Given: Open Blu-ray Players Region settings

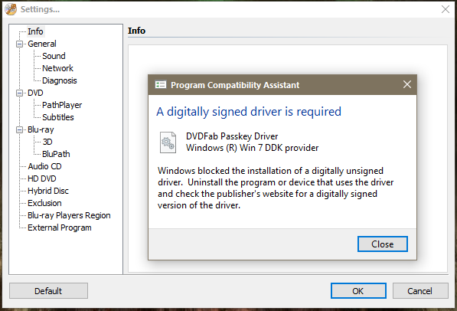Looking at the screenshot, I should pos(69,215).
